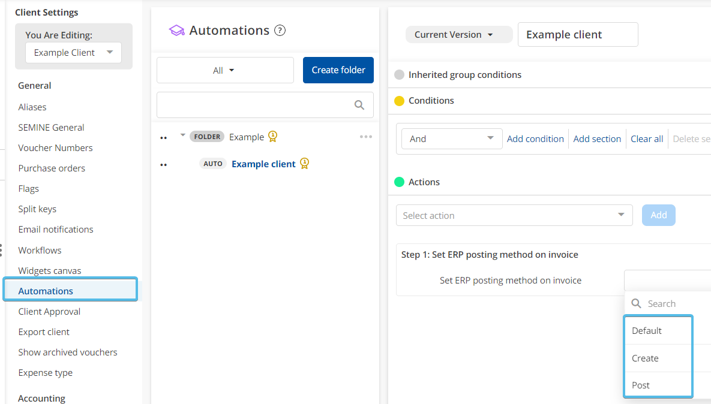Grab the drag handle of Example folder row
Screen dimensions: 711x404
163,138
